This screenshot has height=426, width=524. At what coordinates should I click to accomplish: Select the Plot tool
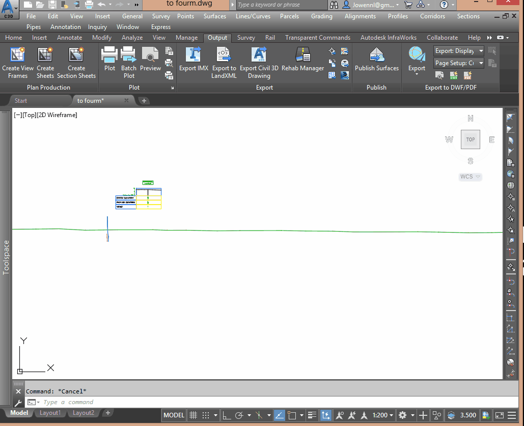point(109,57)
